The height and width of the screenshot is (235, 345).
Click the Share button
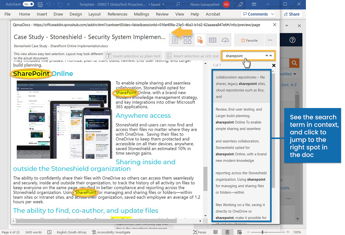coord(291,14)
